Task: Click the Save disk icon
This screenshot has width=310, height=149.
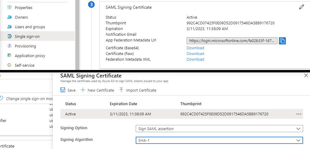Action: pyautogui.click(x=63, y=90)
